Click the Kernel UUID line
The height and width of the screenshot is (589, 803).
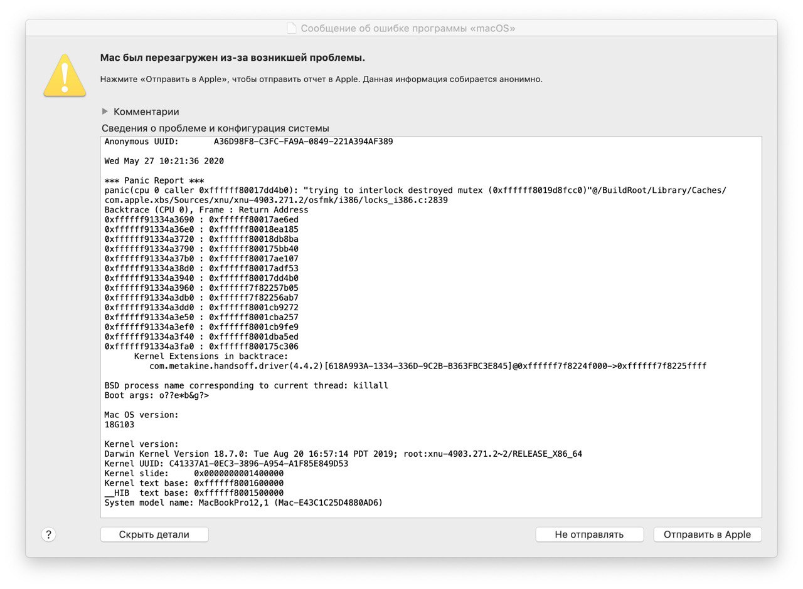tap(226, 463)
